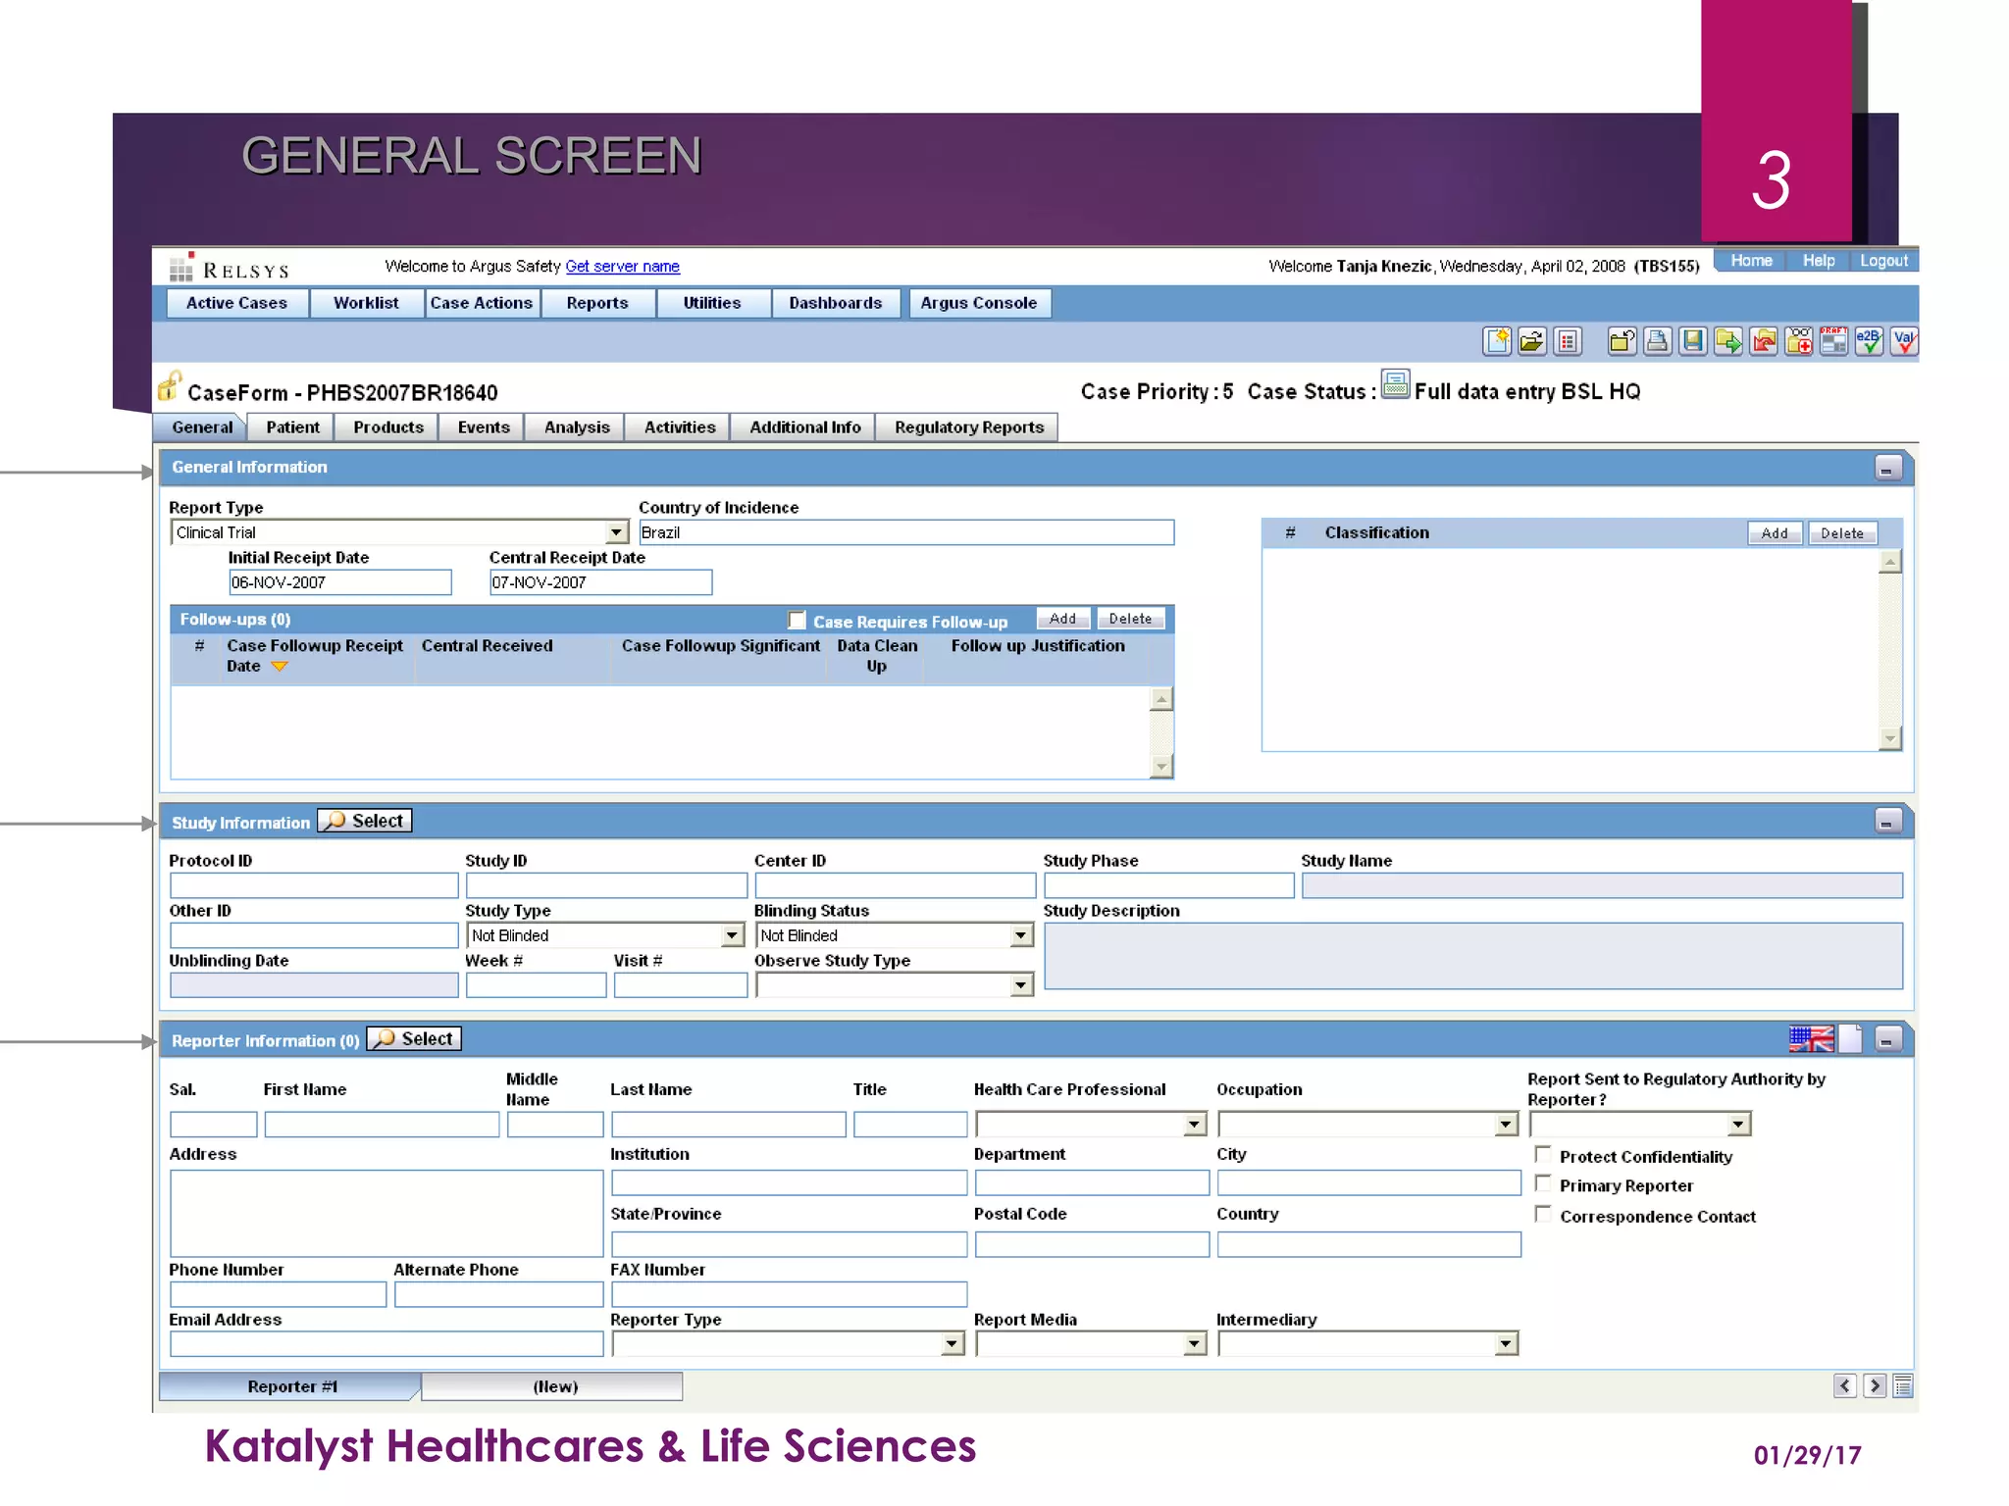Switch to the Patient tab
The image size is (2009, 1506).
click(x=292, y=427)
